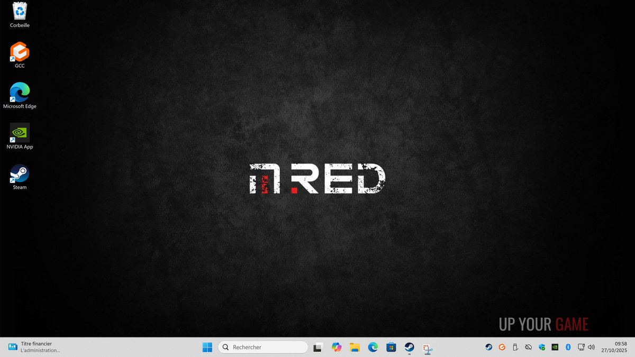Open File Explorer from the taskbar

click(354, 347)
